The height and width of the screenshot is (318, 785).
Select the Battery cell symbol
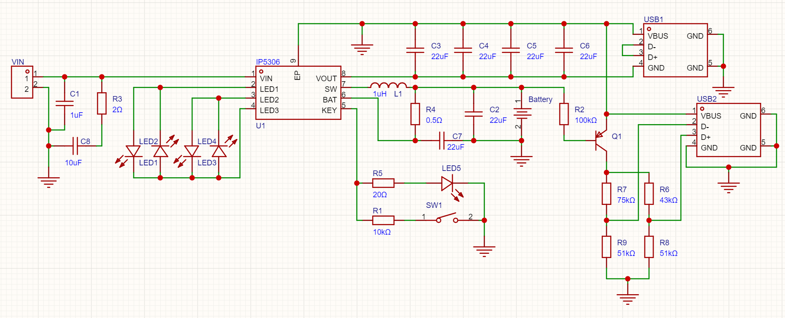pyautogui.click(x=521, y=114)
